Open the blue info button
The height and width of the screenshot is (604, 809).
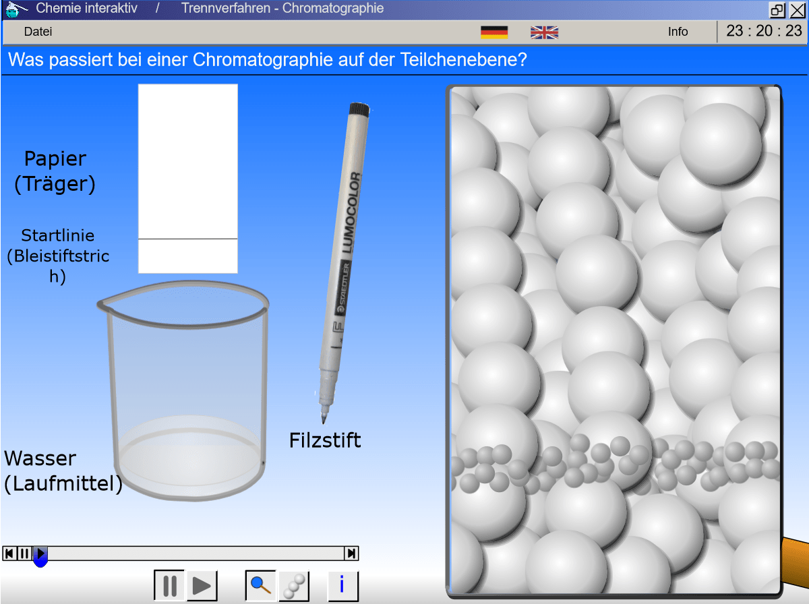[x=342, y=586]
